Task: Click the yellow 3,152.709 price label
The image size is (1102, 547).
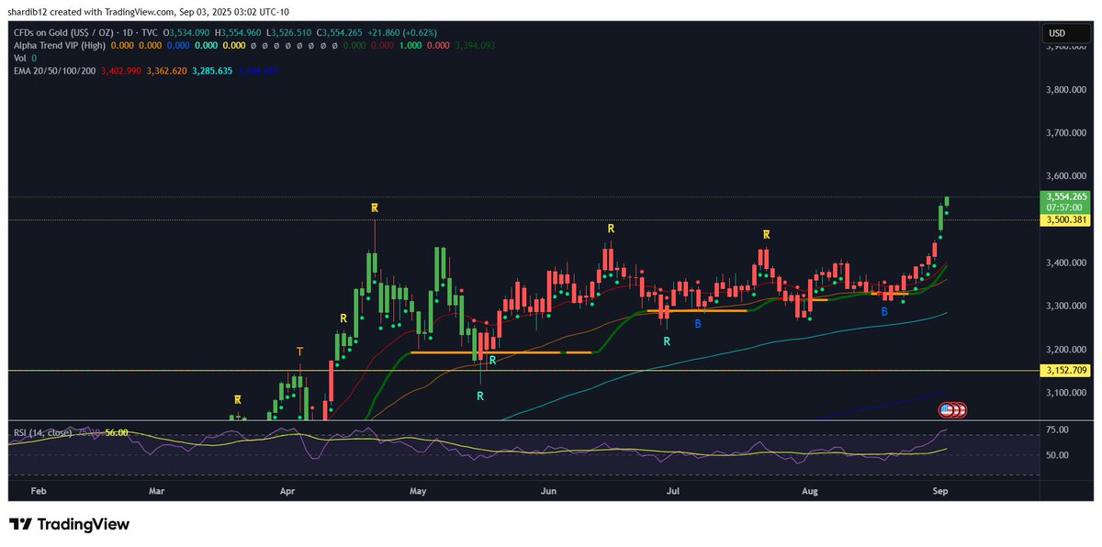Action: click(1066, 371)
